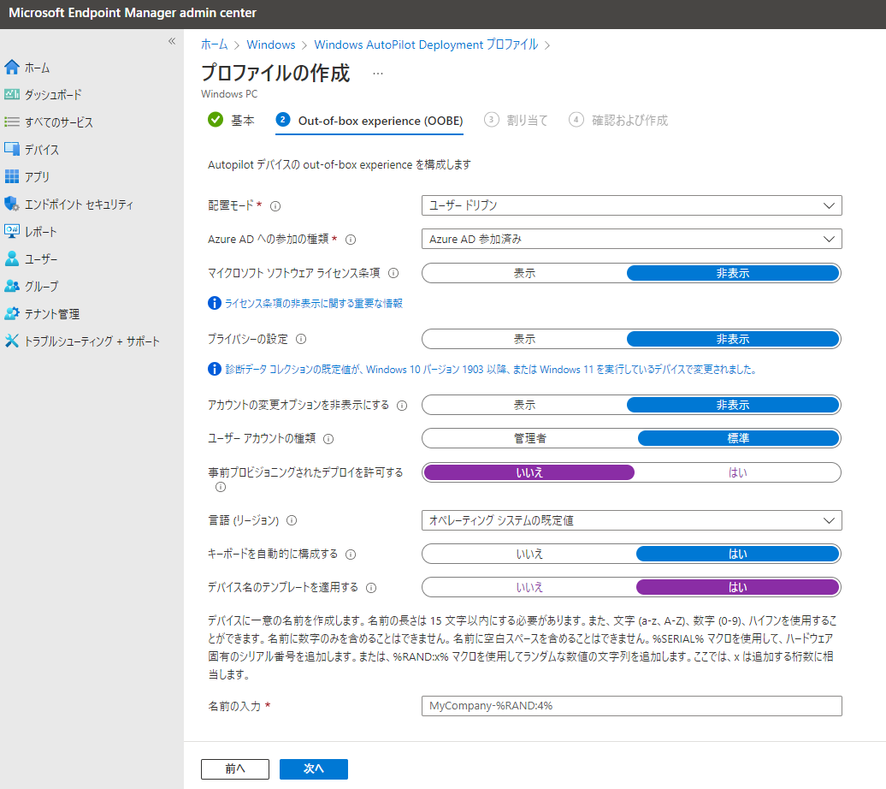
Task: Click the All services list icon
Action: (x=12, y=122)
